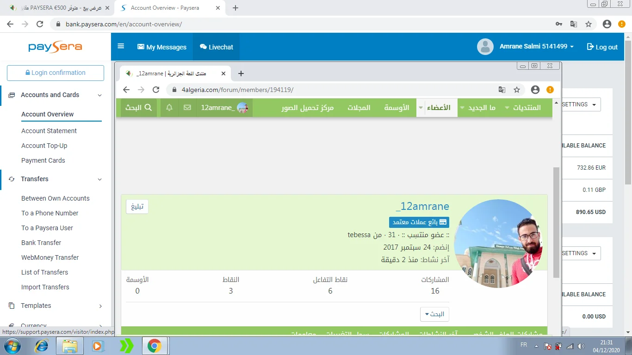Open the forum inbox envelope icon
Viewport: 632px width, 355px height.
pos(187,107)
